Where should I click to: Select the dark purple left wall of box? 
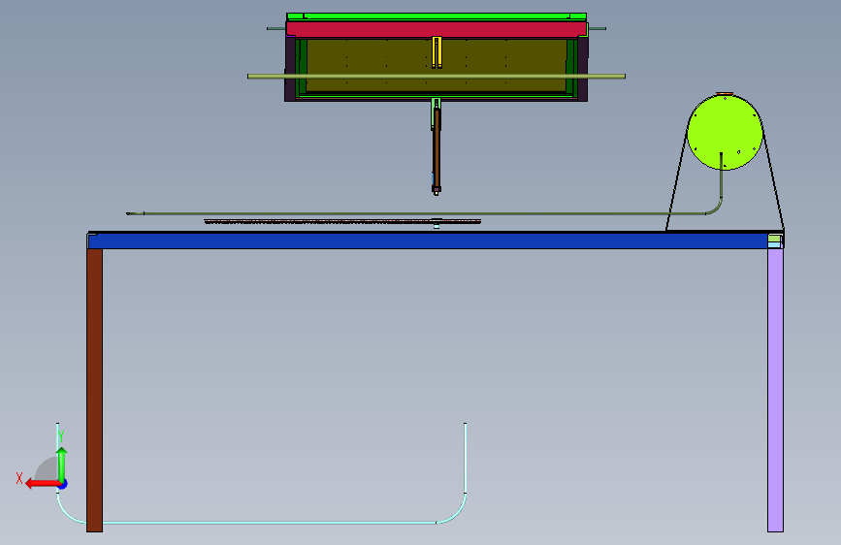[290, 69]
